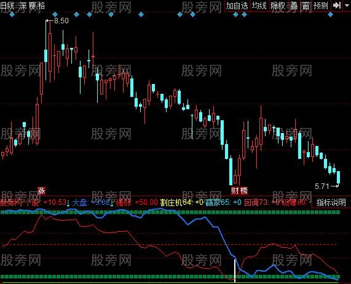Toggle the 除权 ex-rights adjustment
The image size is (351, 284).
pos(278,6)
